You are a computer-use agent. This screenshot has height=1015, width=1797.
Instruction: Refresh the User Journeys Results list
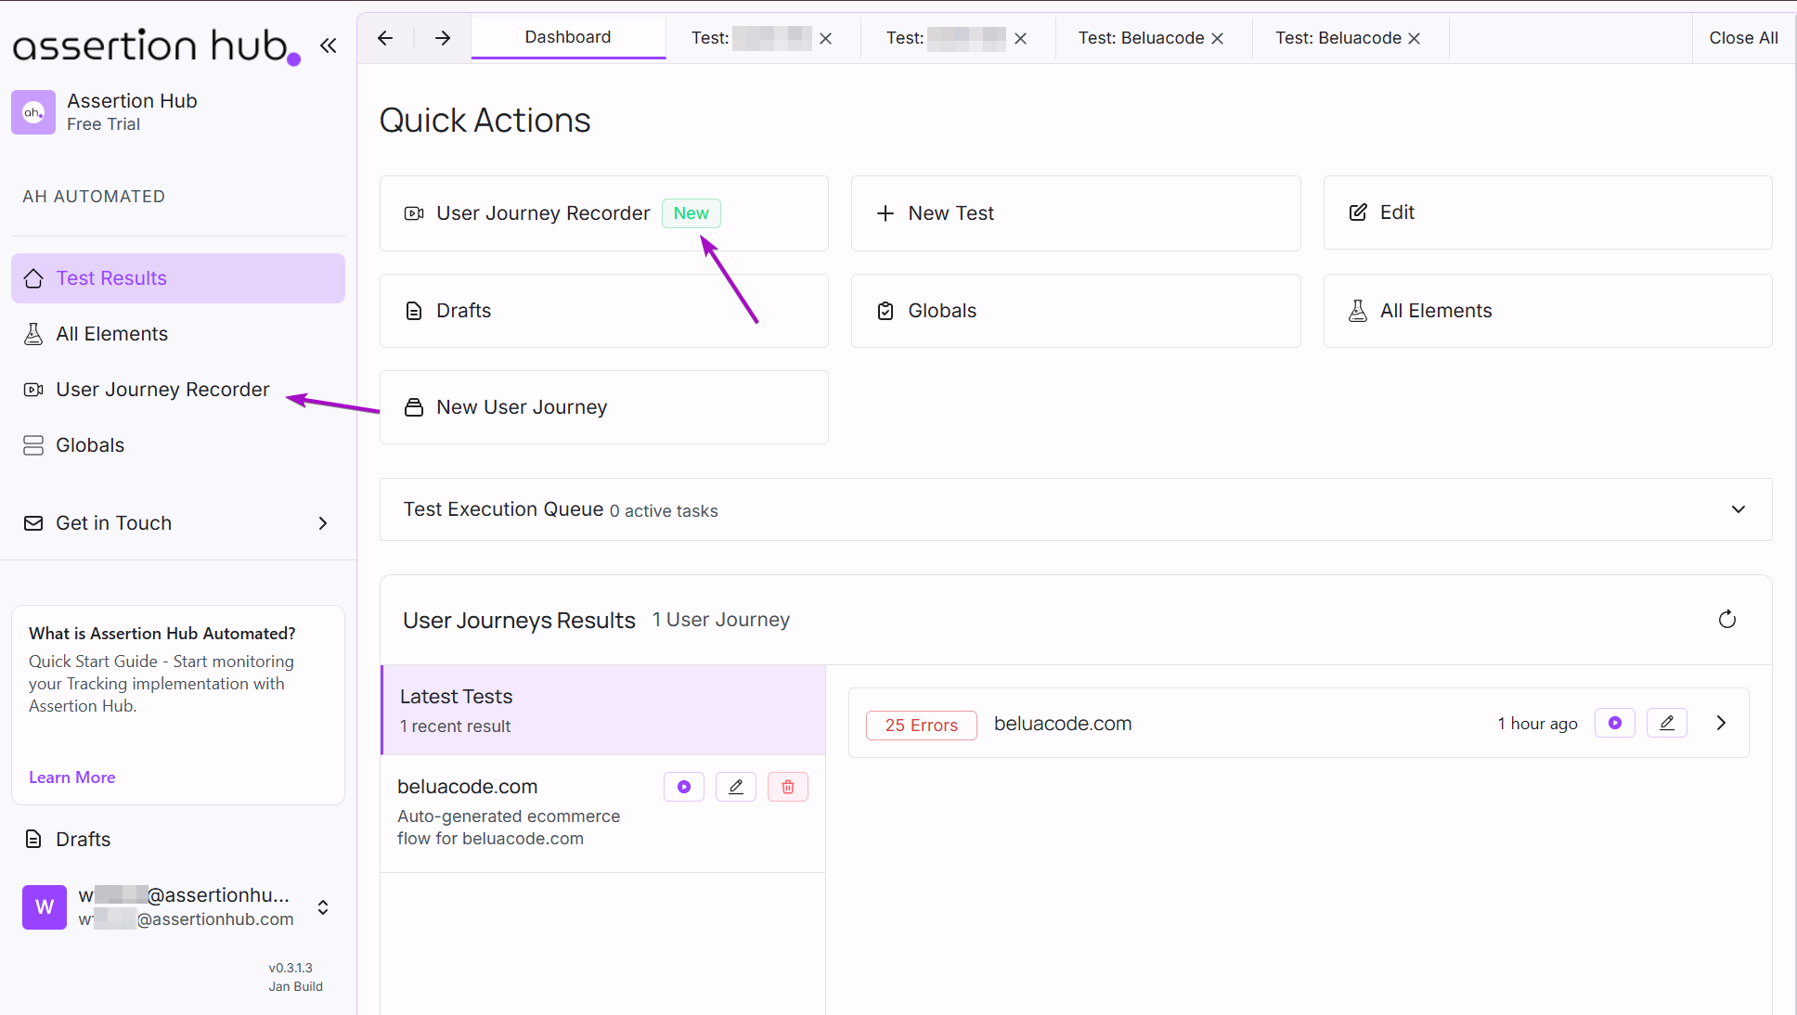click(1727, 619)
